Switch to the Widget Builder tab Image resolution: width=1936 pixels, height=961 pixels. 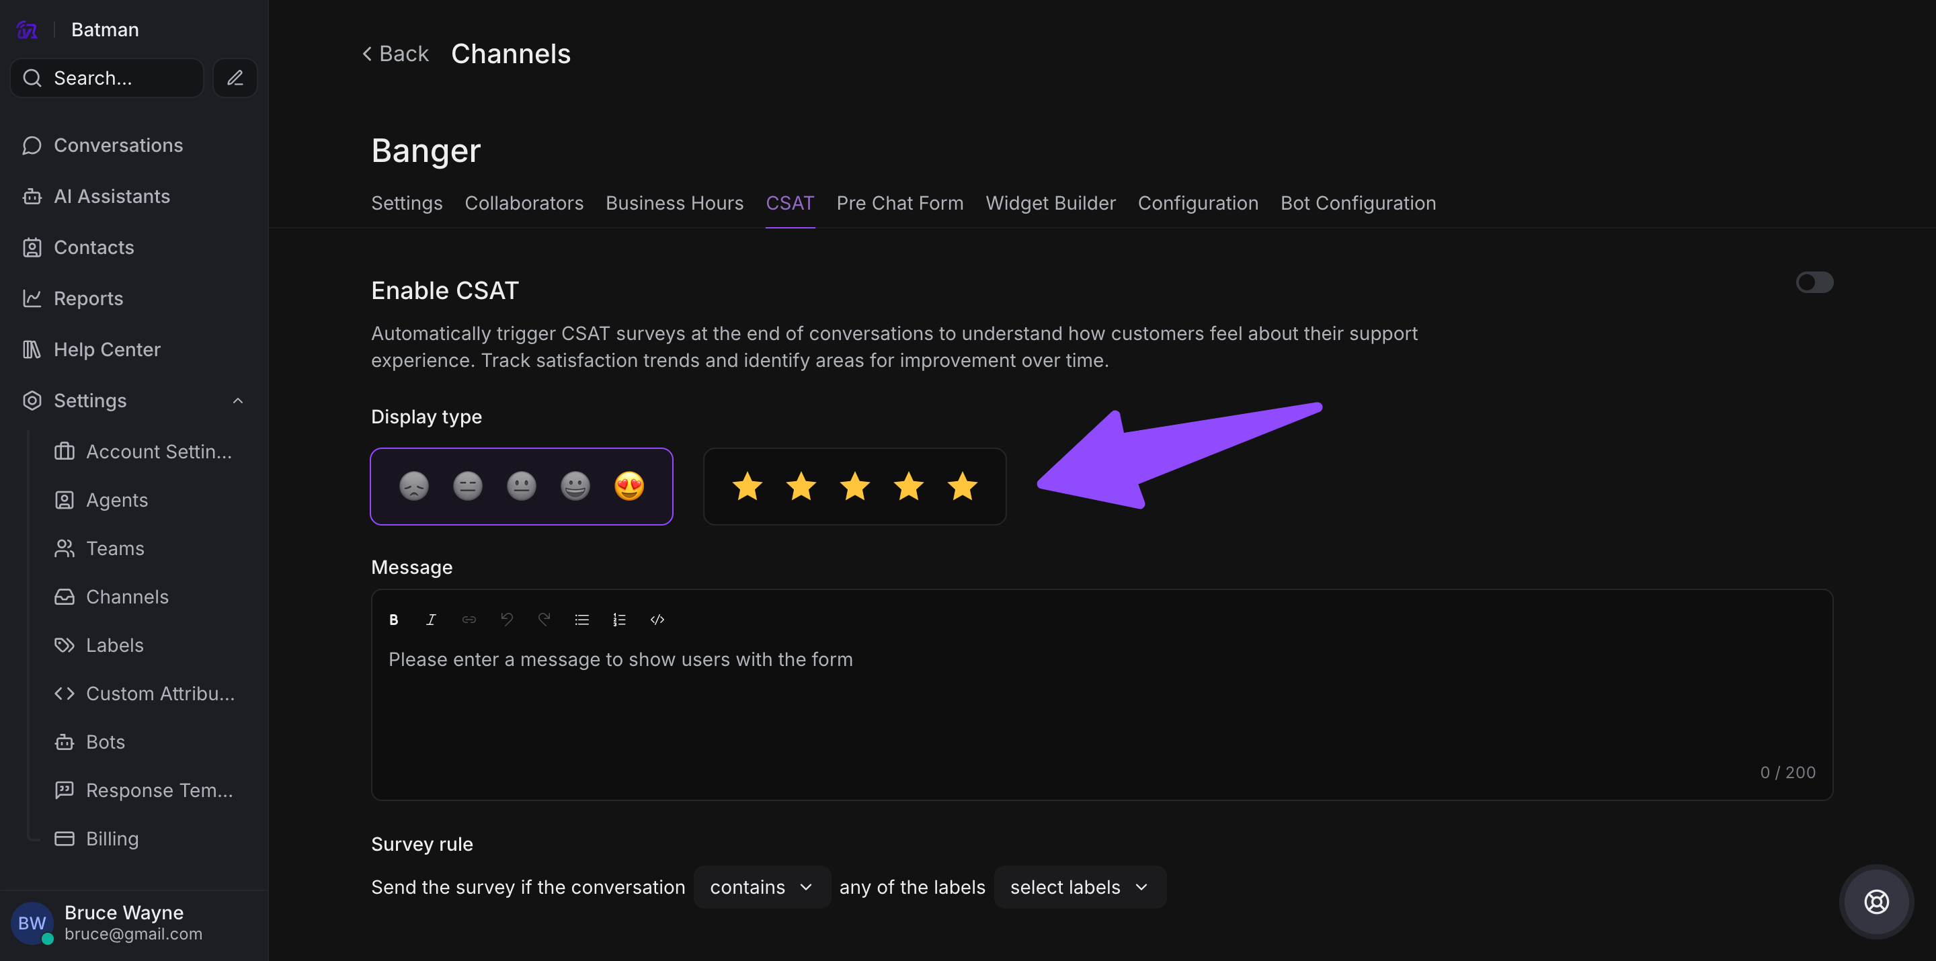click(x=1050, y=203)
